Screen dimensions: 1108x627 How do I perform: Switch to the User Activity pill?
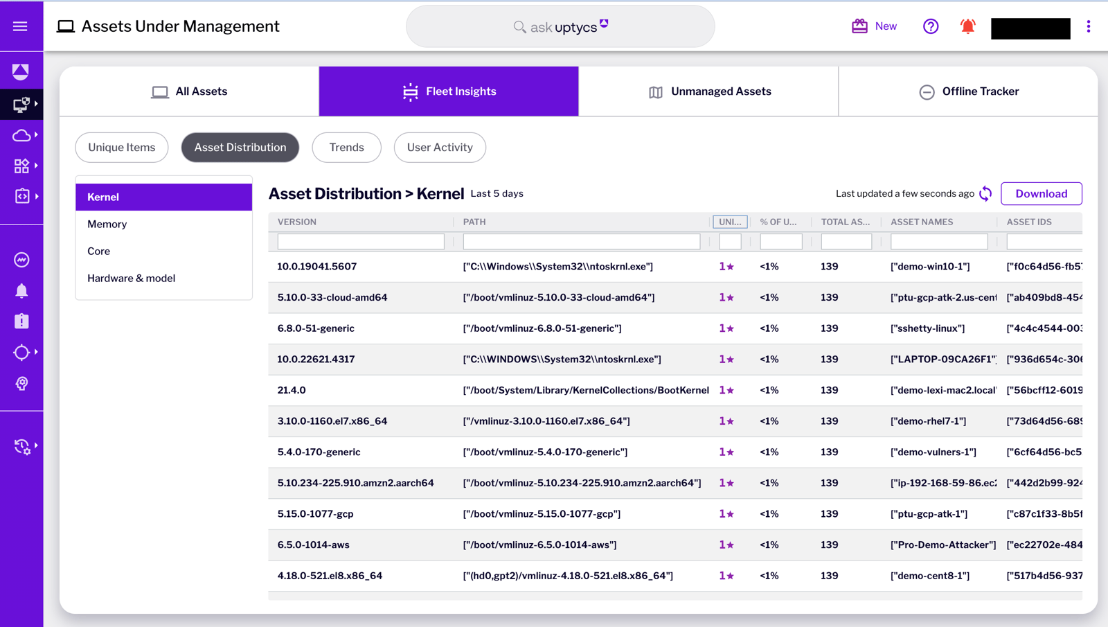click(x=440, y=148)
